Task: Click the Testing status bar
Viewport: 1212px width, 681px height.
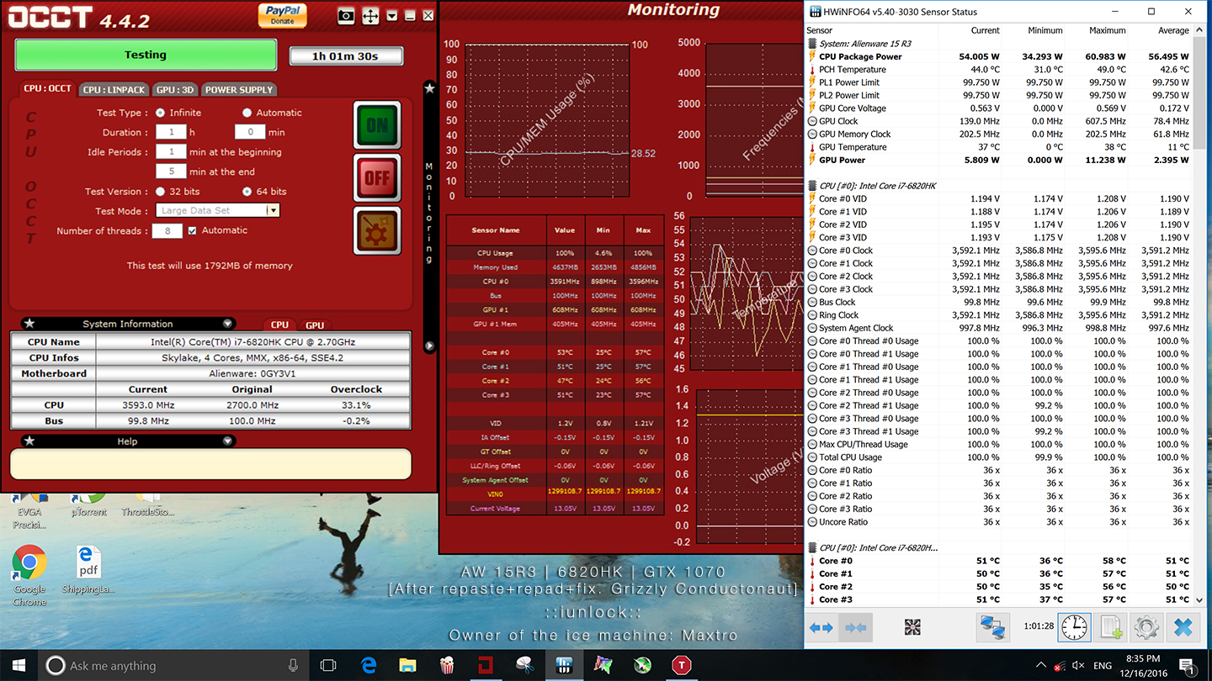Action: 146,55
